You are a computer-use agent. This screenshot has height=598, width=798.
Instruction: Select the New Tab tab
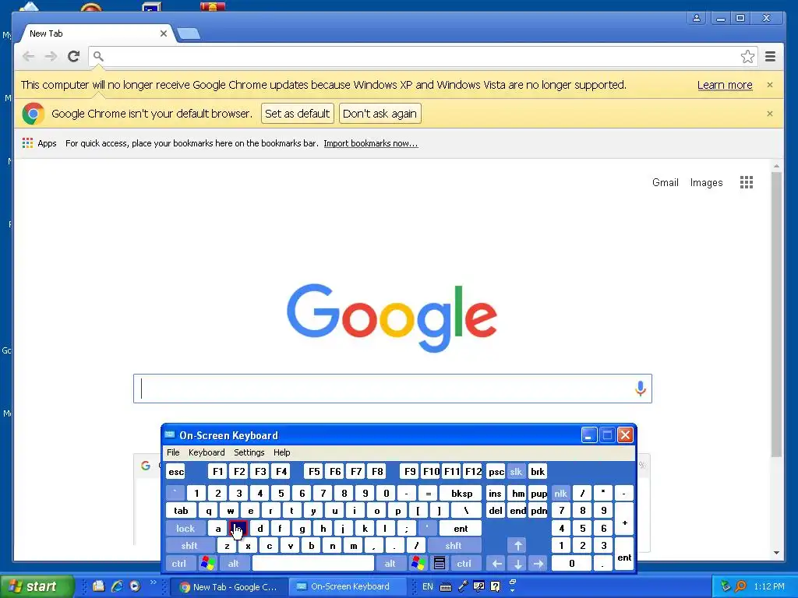pos(97,33)
